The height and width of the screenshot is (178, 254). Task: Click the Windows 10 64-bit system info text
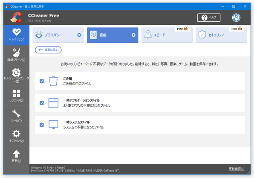point(48,167)
